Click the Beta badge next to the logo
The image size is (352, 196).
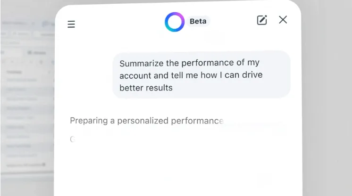tap(198, 21)
